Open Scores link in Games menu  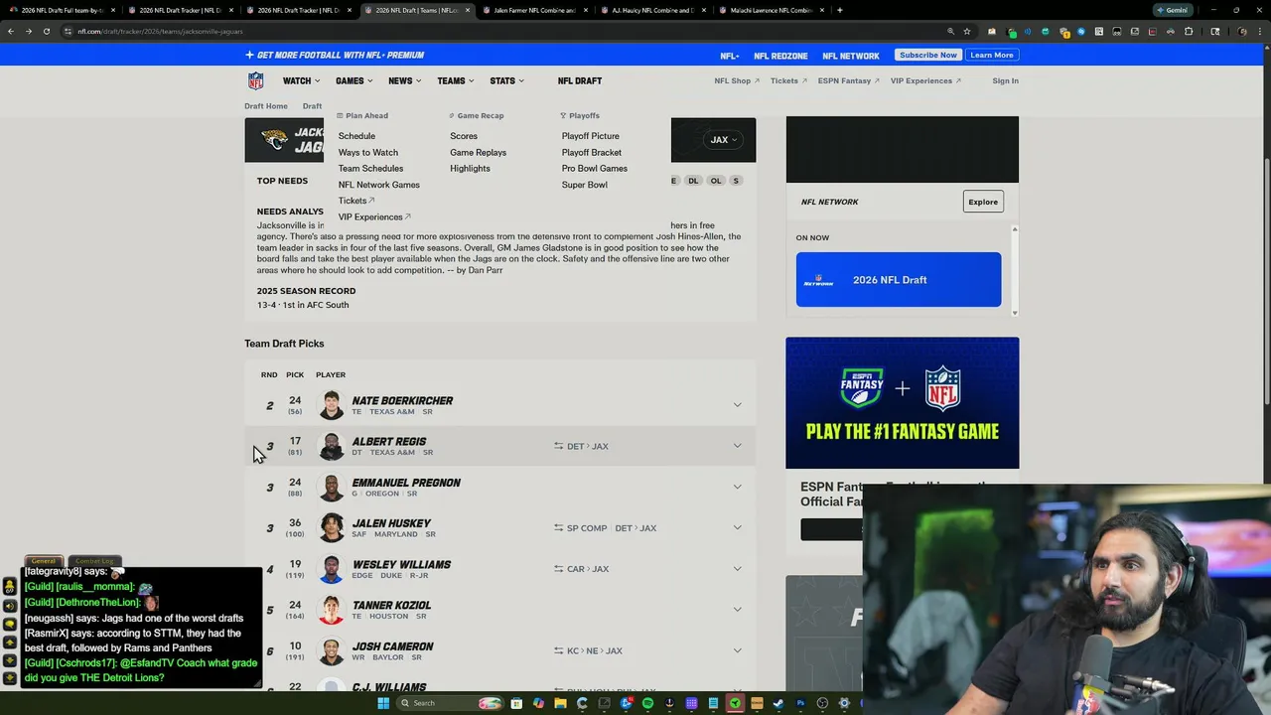[464, 136]
